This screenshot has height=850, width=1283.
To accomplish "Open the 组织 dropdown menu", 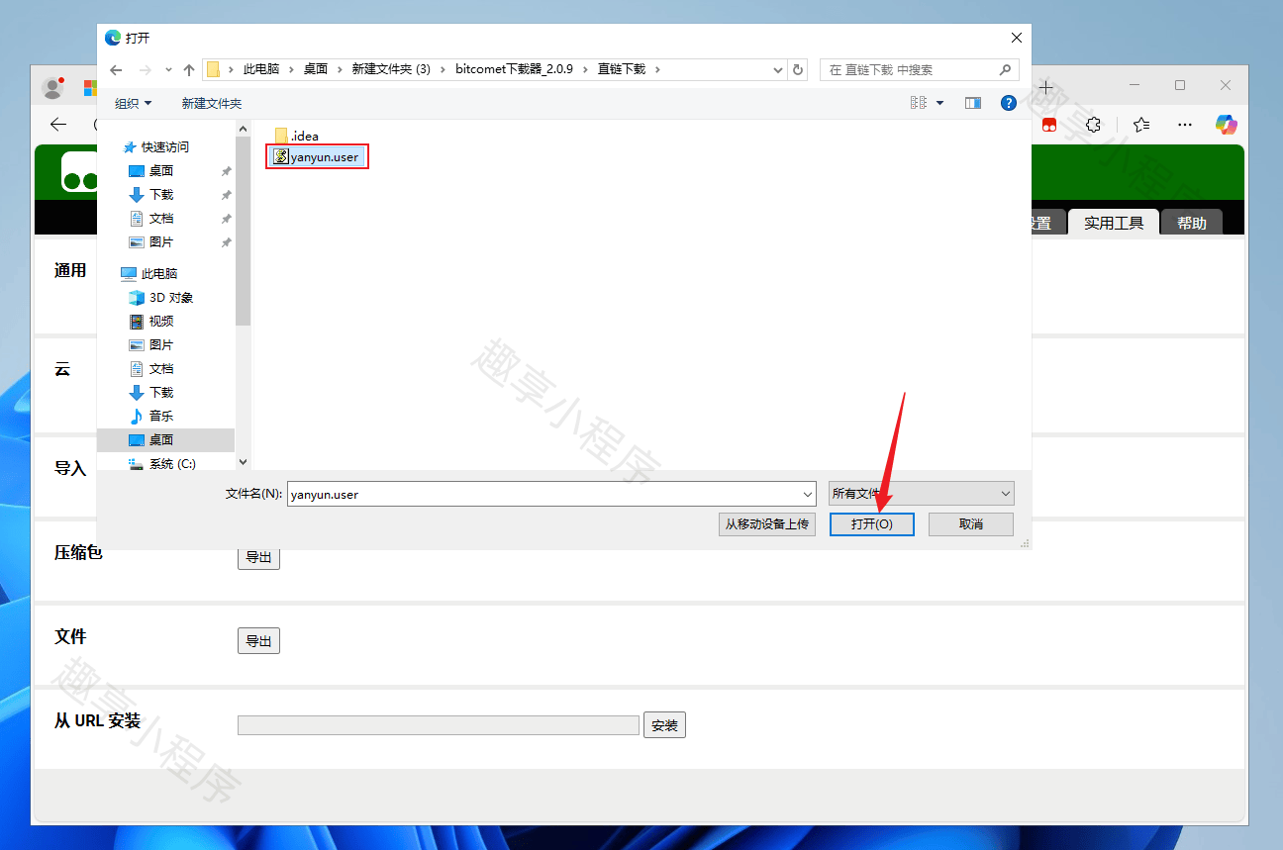I will [x=133, y=103].
